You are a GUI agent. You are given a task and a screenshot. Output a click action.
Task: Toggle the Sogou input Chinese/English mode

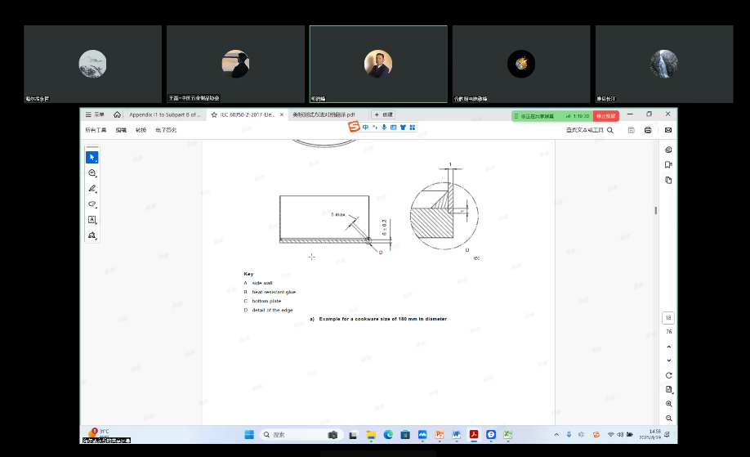(365, 127)
